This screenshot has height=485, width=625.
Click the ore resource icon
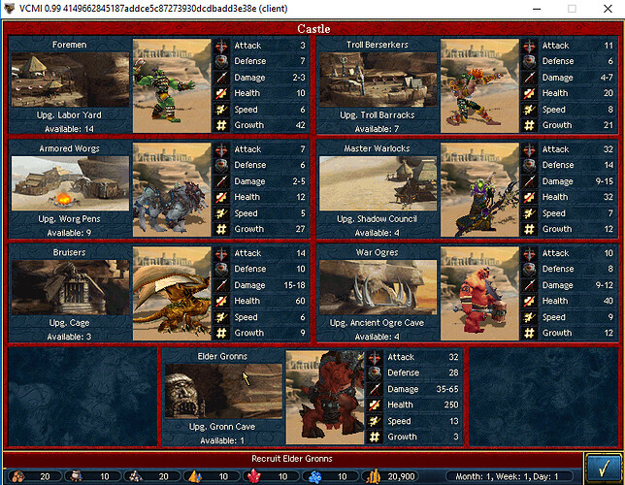(136, 476)
